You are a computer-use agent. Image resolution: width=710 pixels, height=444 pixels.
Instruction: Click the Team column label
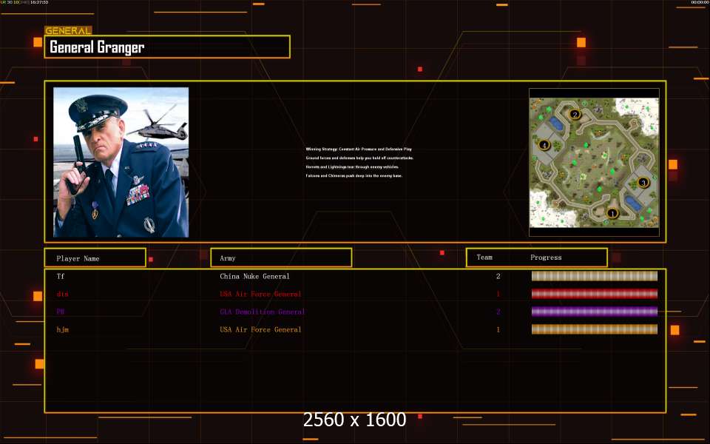[484, 258]
